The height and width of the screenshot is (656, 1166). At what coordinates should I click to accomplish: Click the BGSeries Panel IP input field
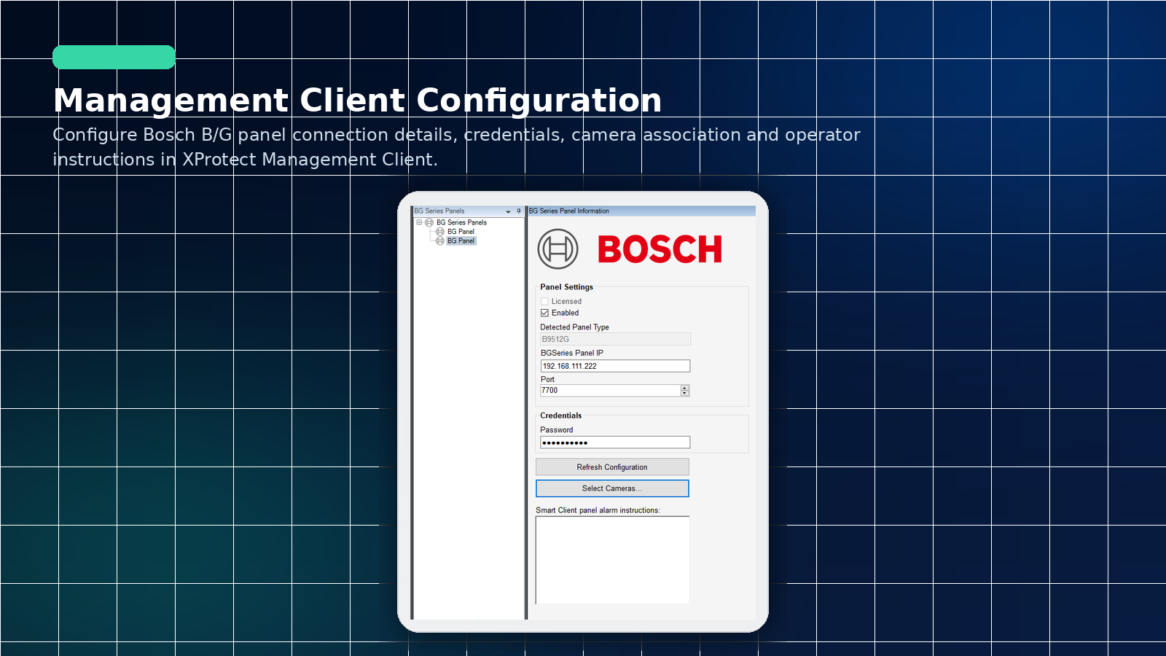tap(615, 366)
